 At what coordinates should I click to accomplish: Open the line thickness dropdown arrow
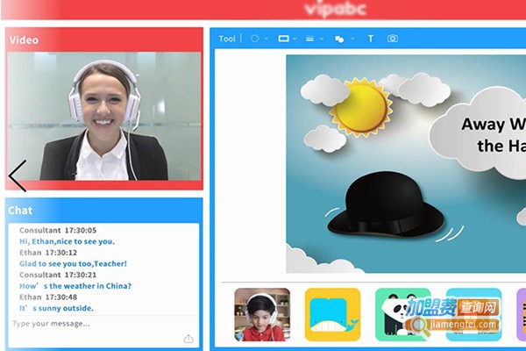(x=322, y=39)
